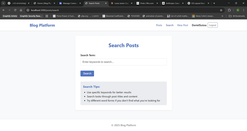Close the Manage Connections LinkedIn tab
247x131 pixels.
pyautogui.click(x=80, y=3)
